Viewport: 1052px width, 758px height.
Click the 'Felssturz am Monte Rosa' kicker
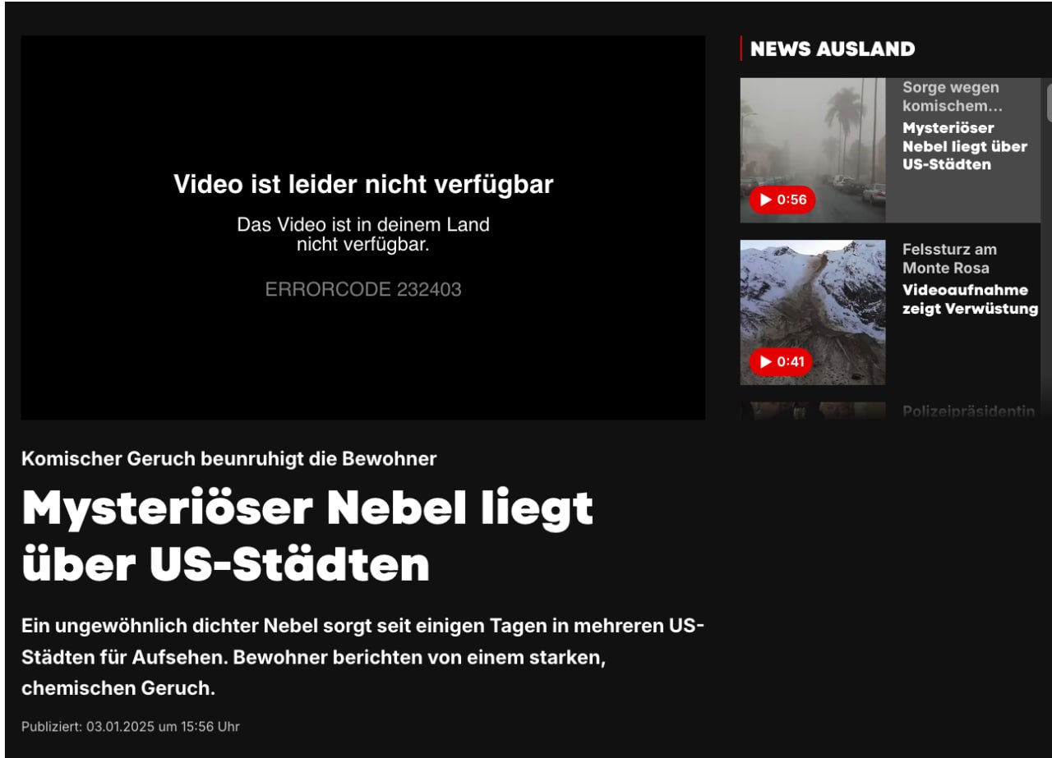coord(949,259)
